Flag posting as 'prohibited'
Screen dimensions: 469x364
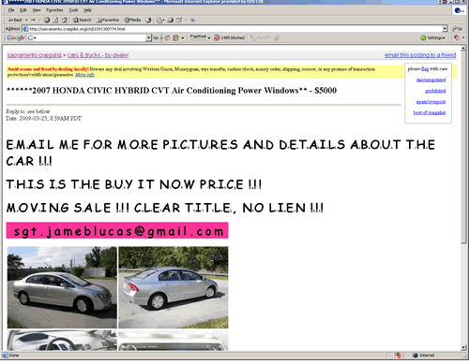pos(435,91)
